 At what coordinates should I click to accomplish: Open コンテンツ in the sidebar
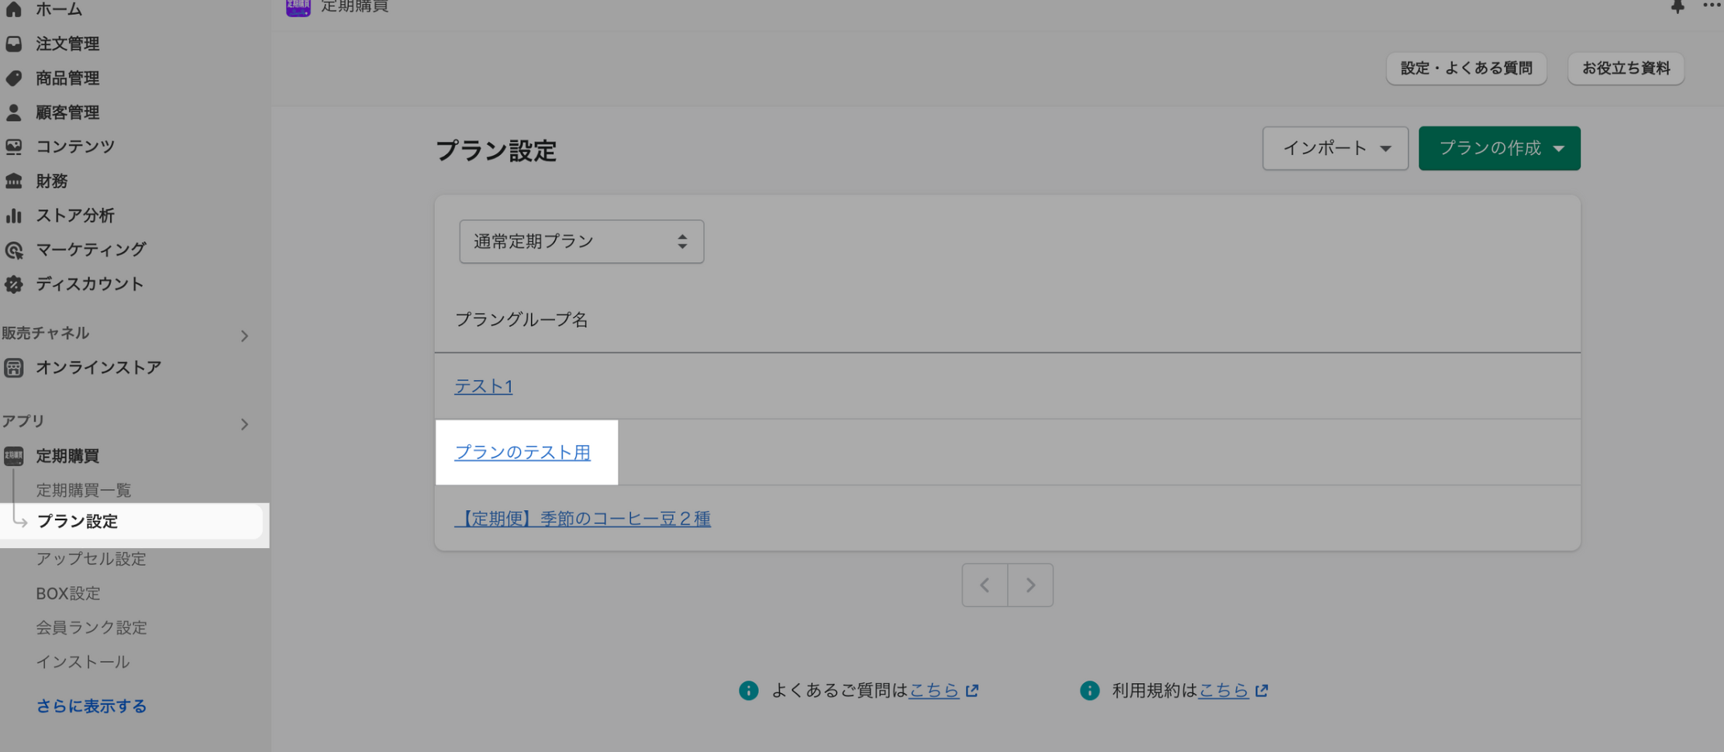[x=75, y=147]
